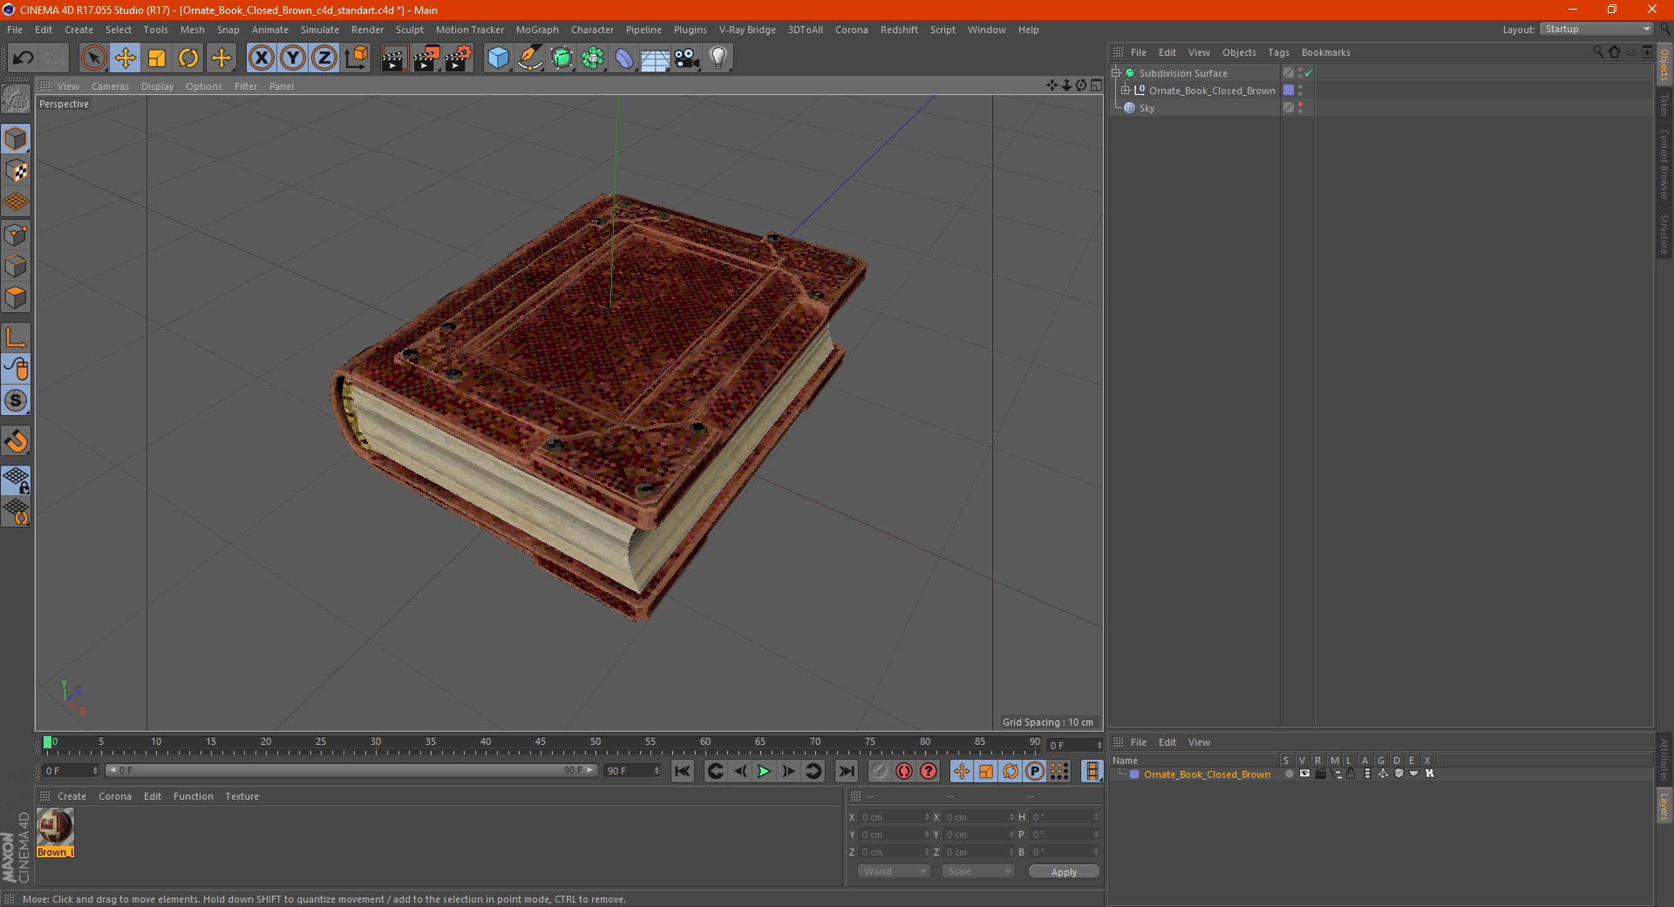Add floor environment object icon
This screenshot has width=1674, height=907.
pos(656,58)
